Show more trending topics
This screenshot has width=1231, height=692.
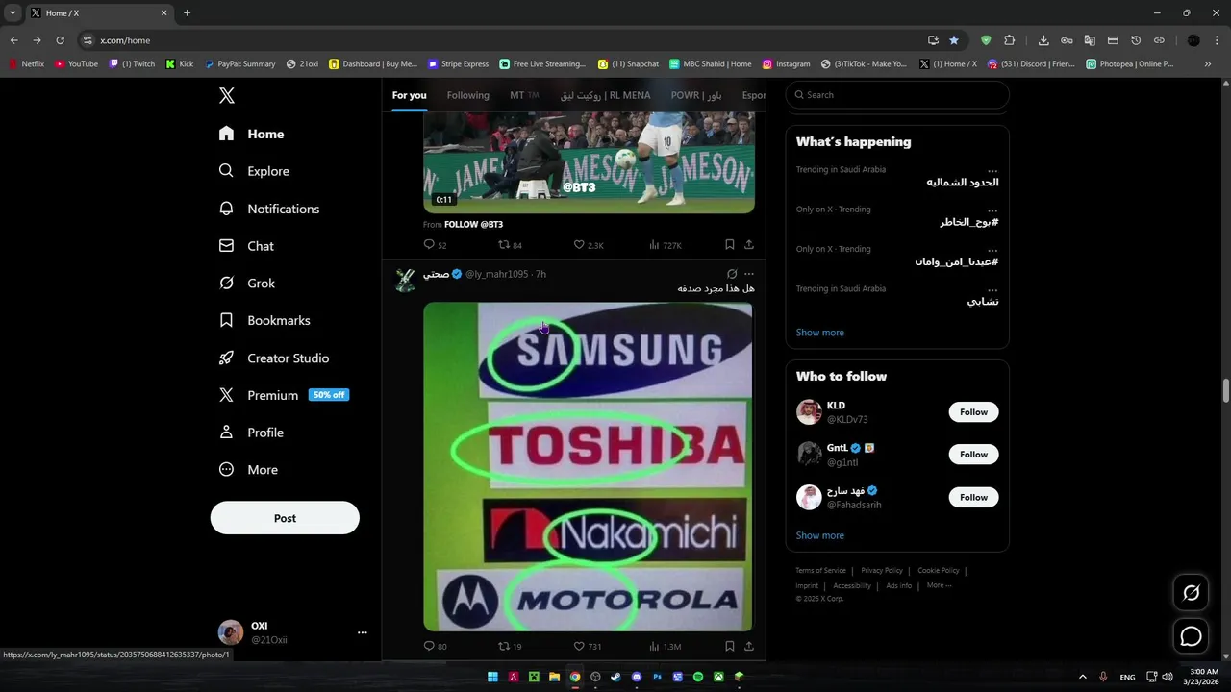click(x=819, y=333)
